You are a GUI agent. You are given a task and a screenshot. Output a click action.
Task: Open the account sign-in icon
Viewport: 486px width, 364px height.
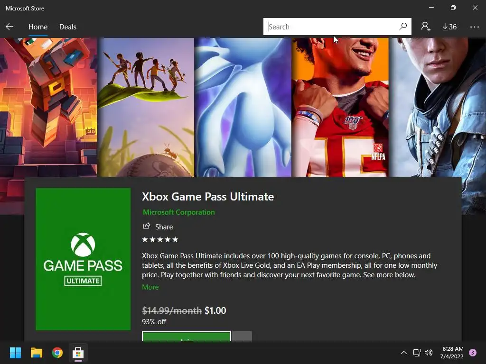pyautogui.click(x=426, y=27)
